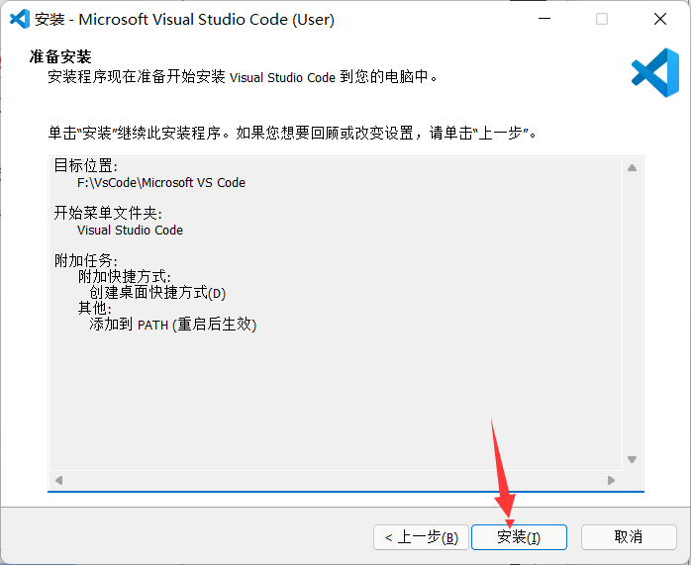Click the window title text 安装 - Microsoft Visual Studio Code (User)
Image resolution: width=691 pixels, height=565 pixels.
click(x=185, y=20)
